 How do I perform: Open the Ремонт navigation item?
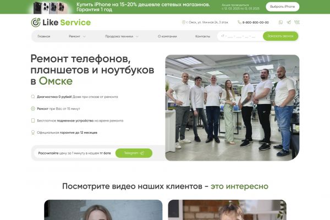74,36
